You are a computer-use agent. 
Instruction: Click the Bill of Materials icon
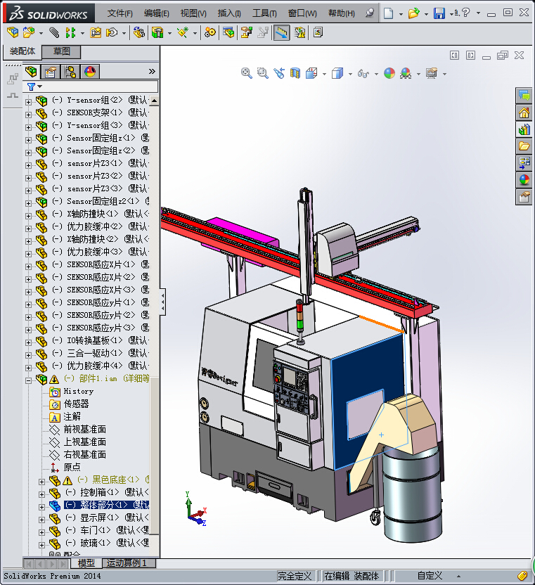pyautogui.click(x=228, y=33)
